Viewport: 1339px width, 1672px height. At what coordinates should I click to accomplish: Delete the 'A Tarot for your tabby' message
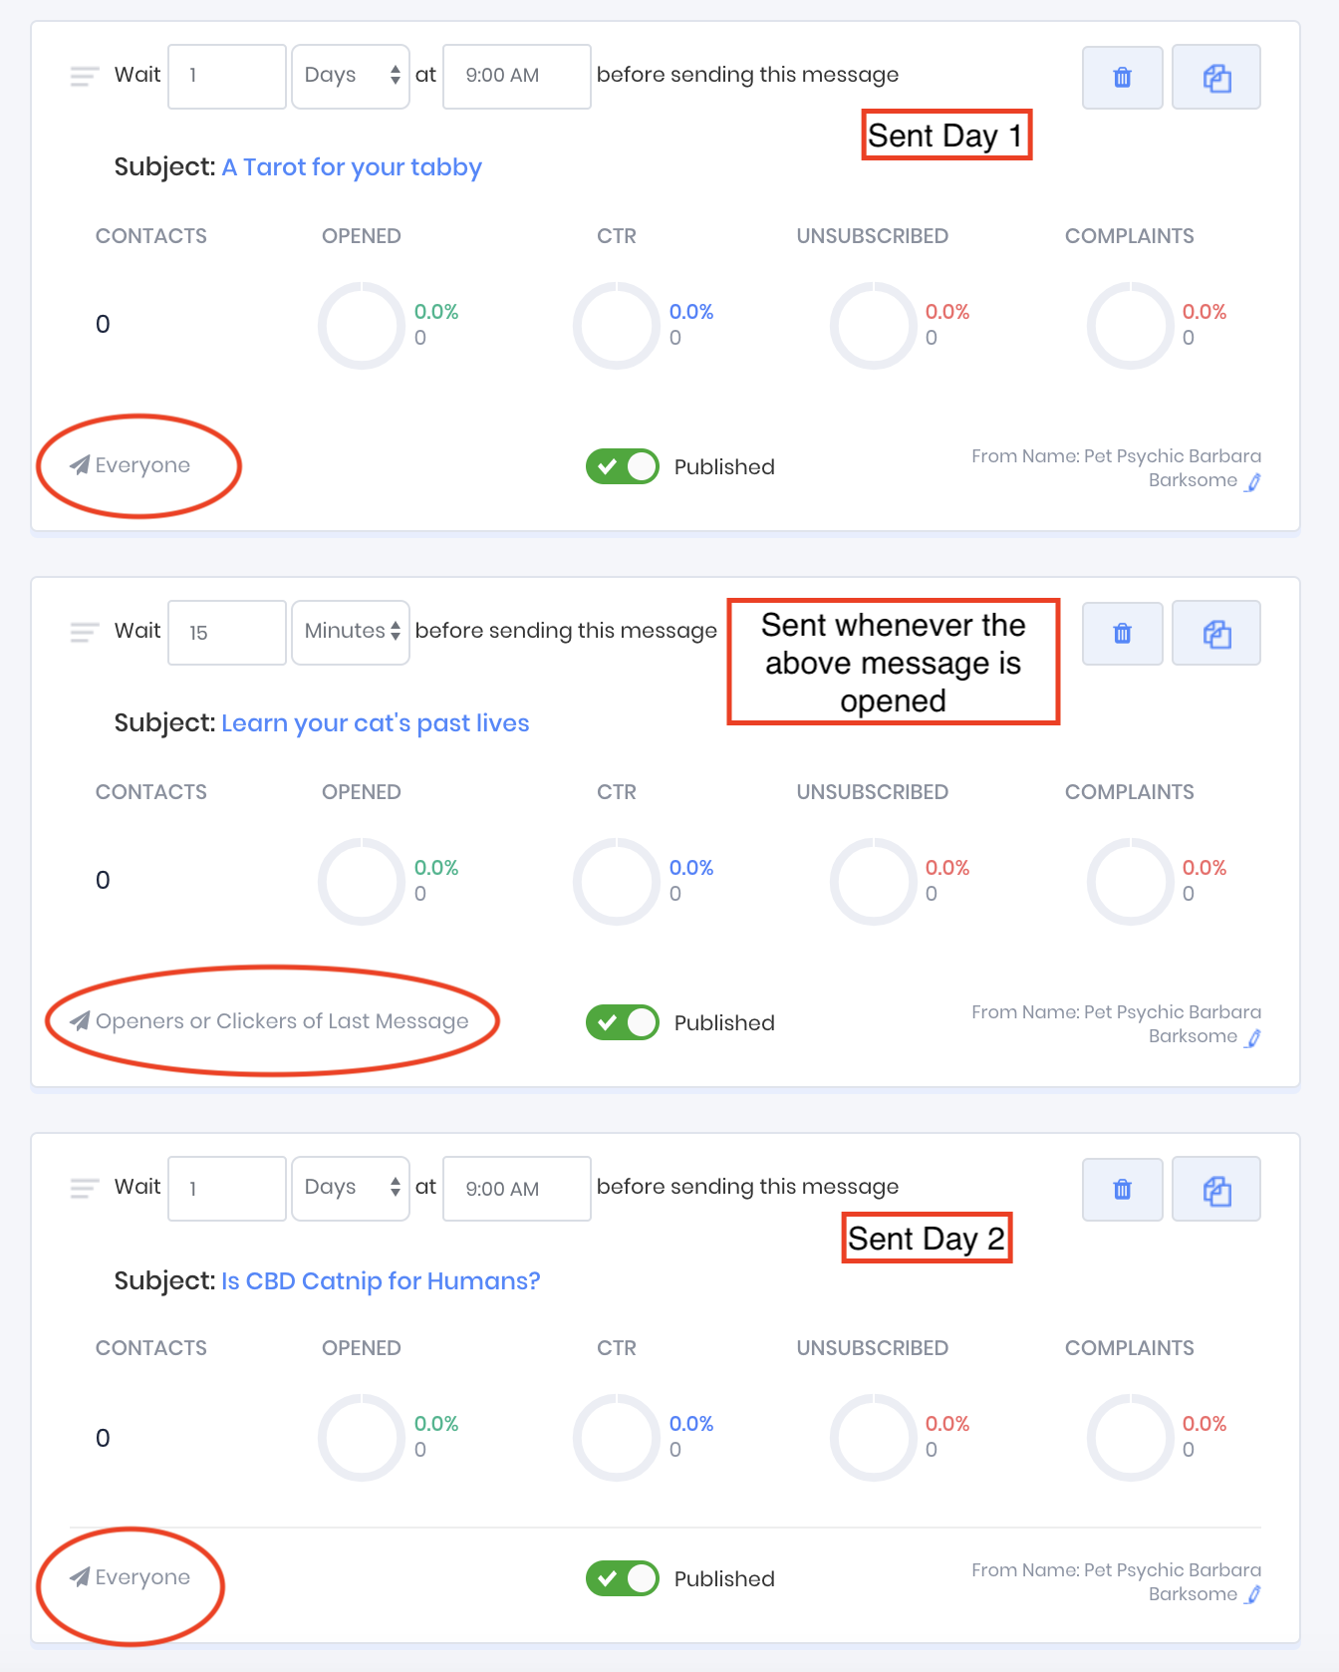1122,78
